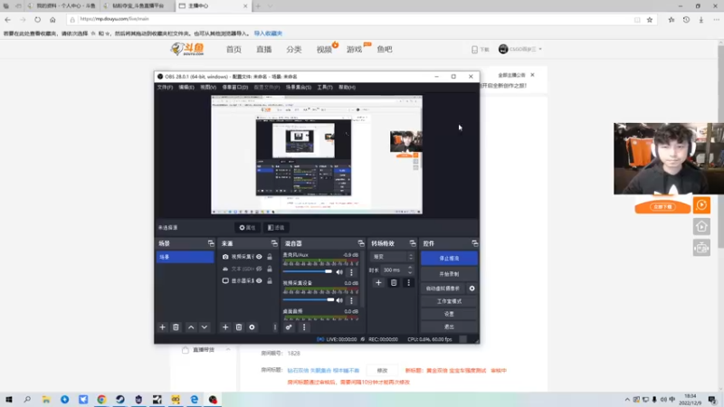The image size is (724, 407).
Task: Click the OBS preview canvas thumbnail
Action: coord(317,155)
